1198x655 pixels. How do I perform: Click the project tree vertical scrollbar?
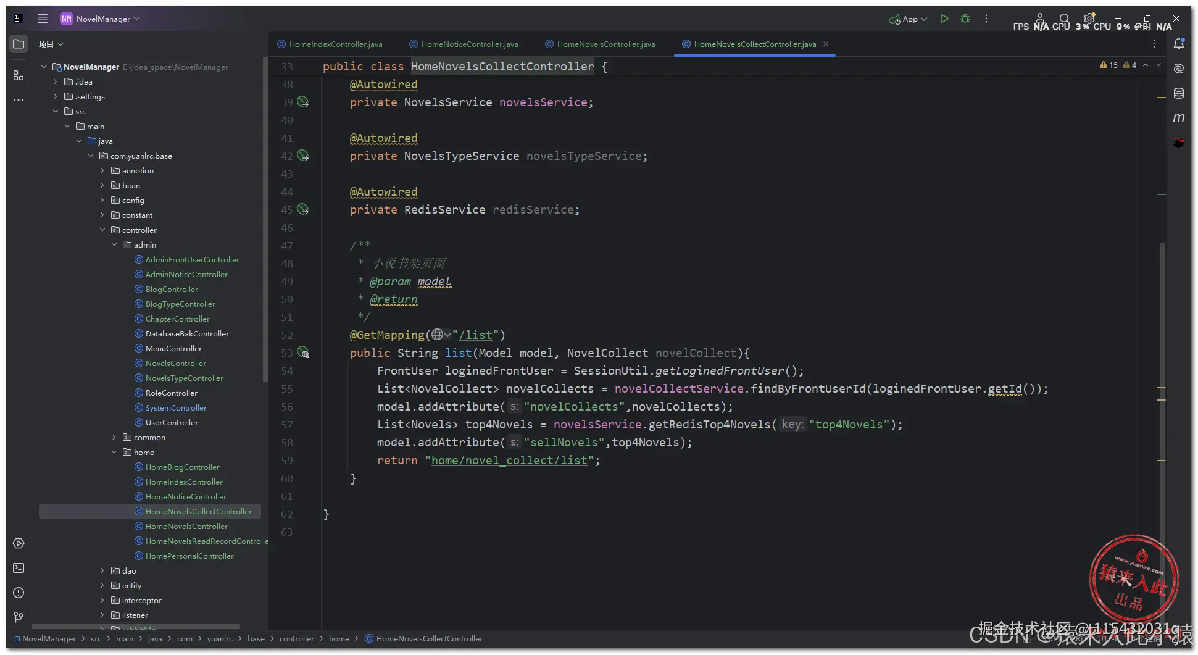click(x=265, y=220)
